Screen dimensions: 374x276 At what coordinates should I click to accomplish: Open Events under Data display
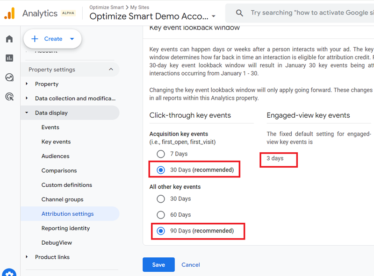(50, 127)
